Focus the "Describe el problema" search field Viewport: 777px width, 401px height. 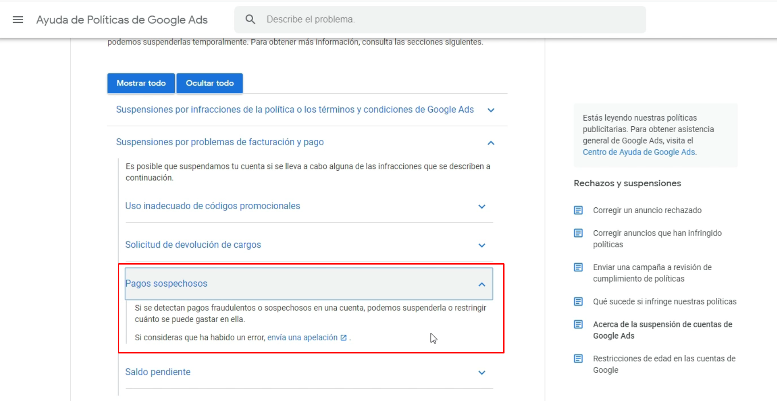click(x=440, y=19)
